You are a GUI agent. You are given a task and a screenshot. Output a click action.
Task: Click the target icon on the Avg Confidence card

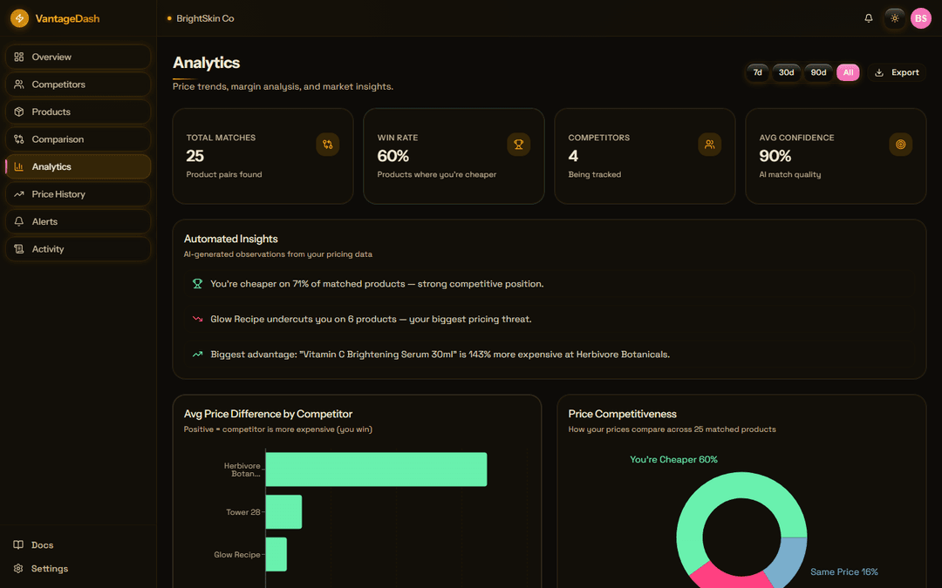pos(900,145)
